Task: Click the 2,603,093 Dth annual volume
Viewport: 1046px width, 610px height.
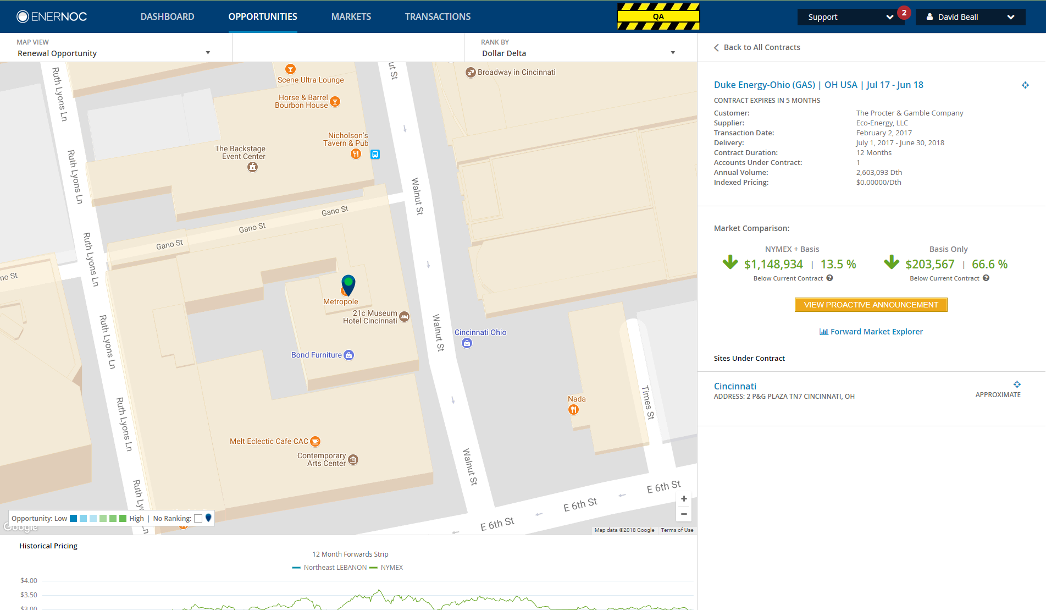Action: point(879,173)
